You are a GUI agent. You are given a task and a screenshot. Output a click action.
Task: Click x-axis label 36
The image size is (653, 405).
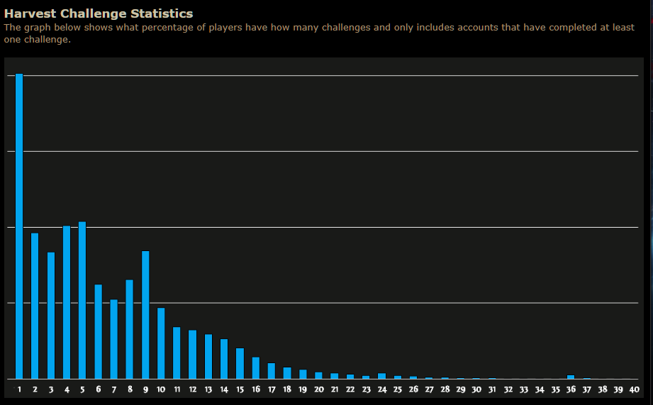[x=571, y=389]
